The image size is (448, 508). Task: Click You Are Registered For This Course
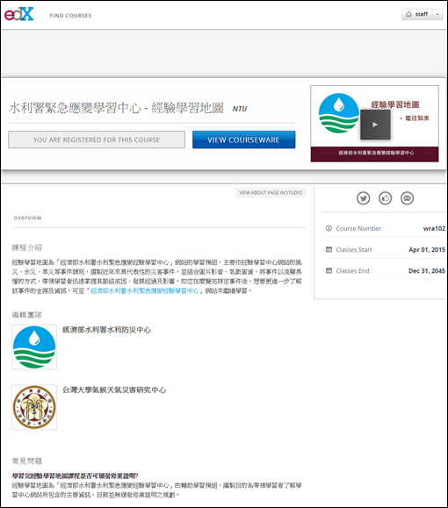[97, 140]
